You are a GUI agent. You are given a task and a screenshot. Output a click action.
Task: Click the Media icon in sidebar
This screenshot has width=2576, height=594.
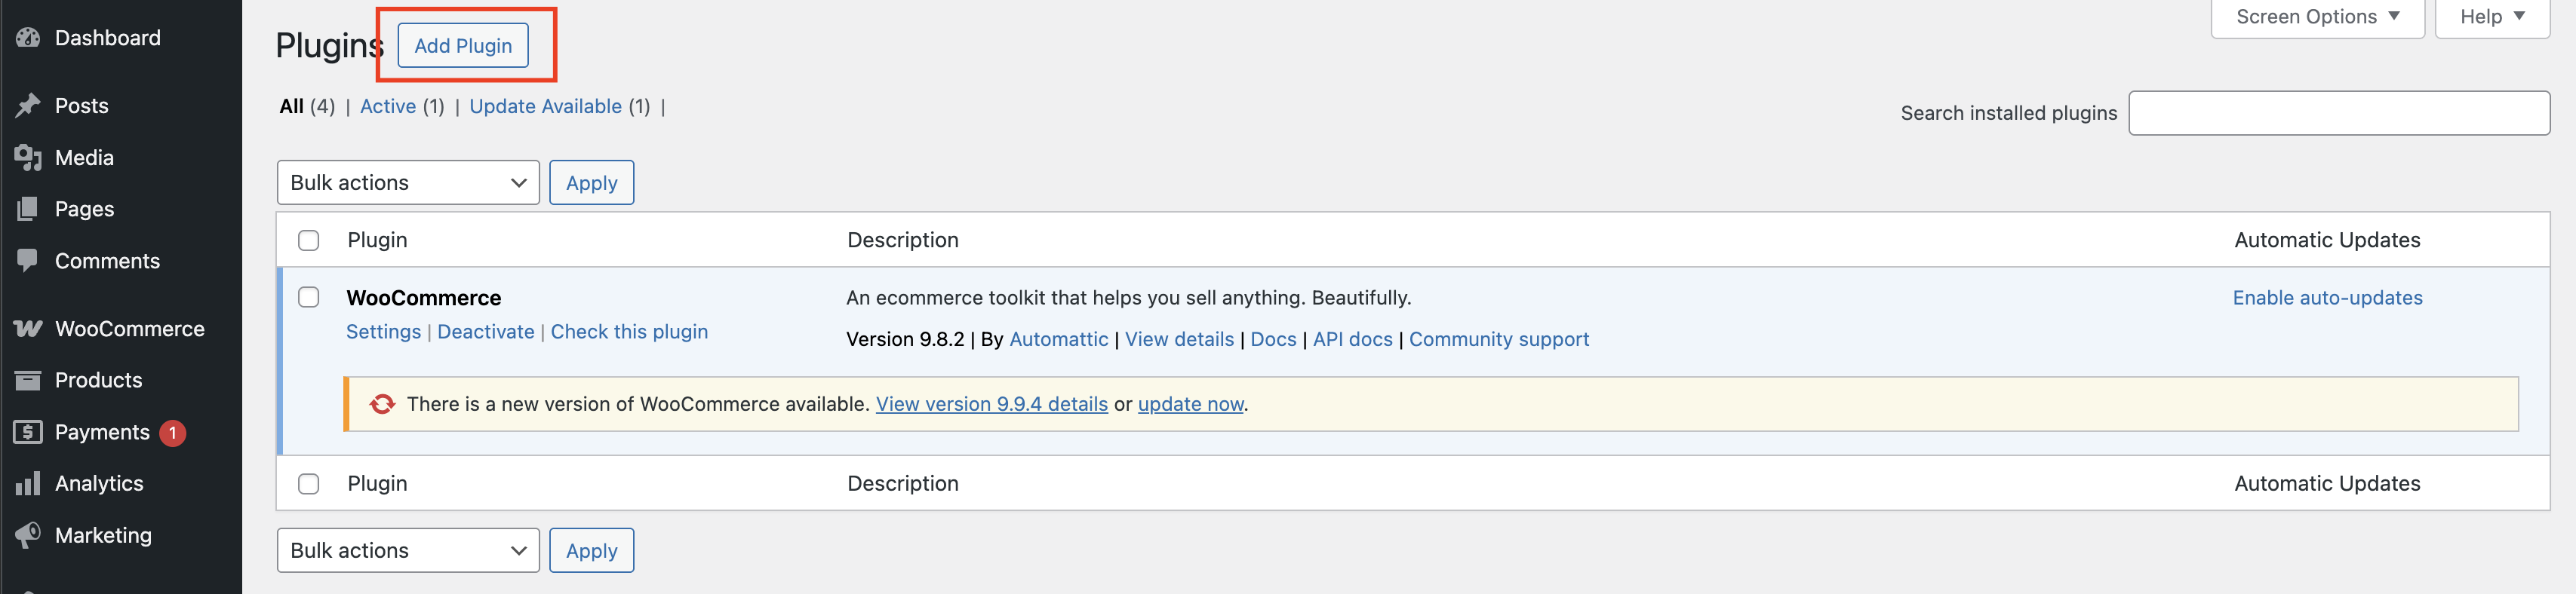(28, 158)
